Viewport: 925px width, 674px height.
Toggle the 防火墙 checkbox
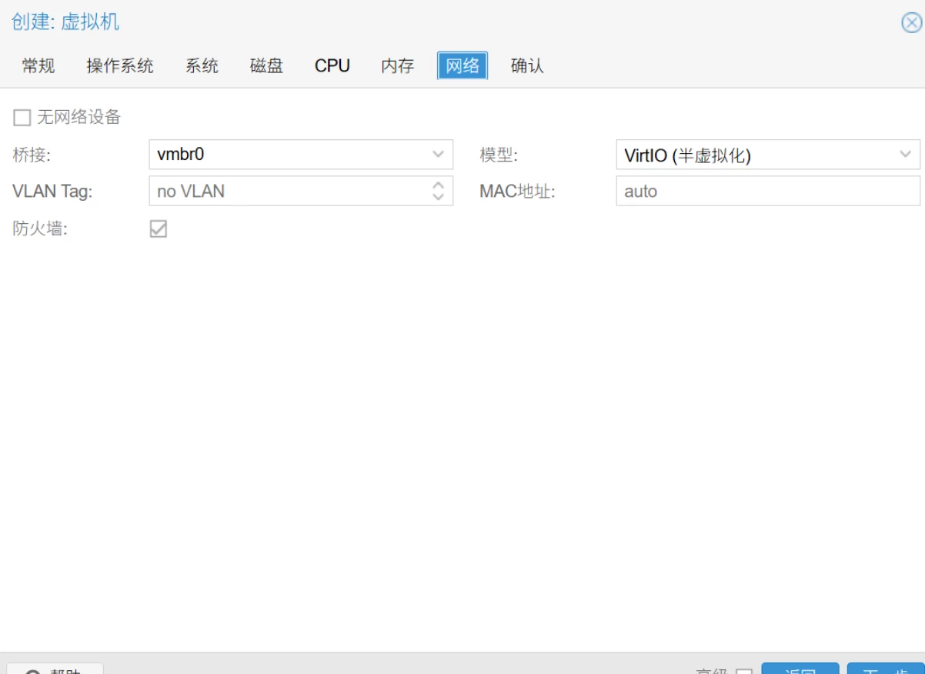point(159,229)
